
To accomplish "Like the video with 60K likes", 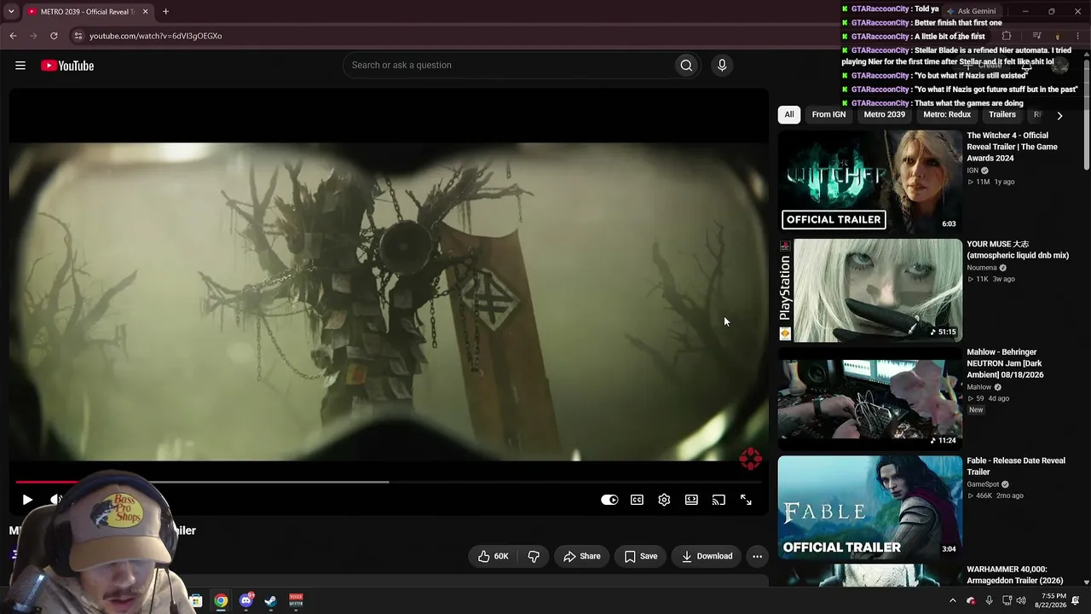I will pyautogui.click(x=494, y=556).
